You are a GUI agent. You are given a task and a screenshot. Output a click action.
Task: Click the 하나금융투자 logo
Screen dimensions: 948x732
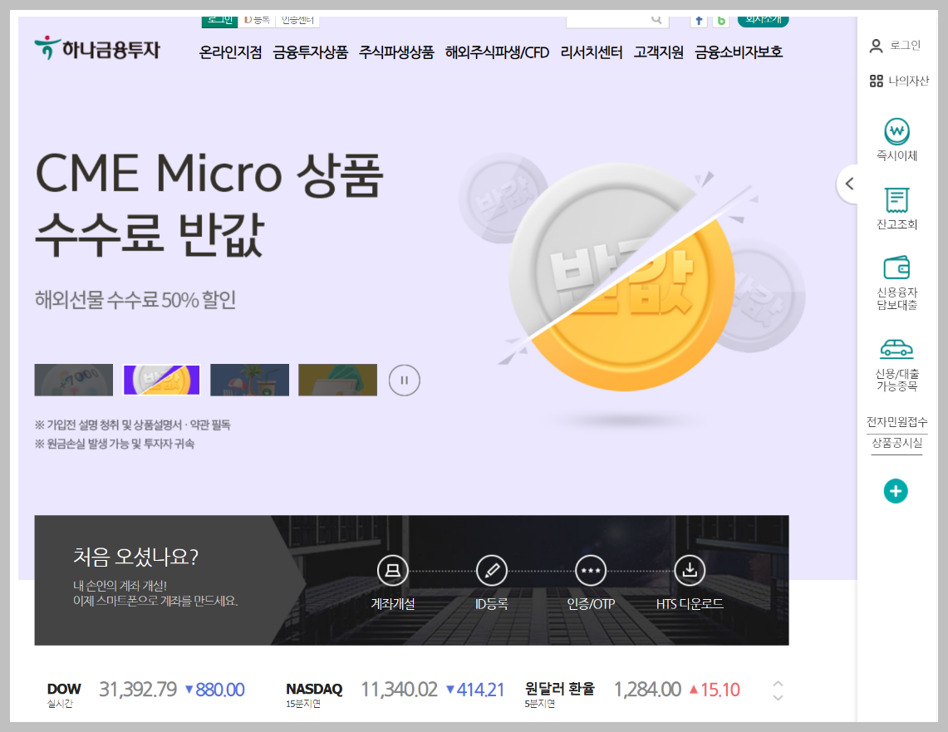[x=97, y=48]
